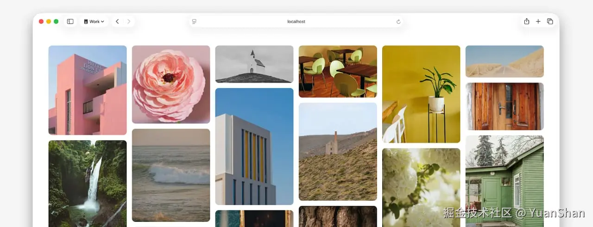Open the stone tower on hillside photo

(x=338, y=152)
